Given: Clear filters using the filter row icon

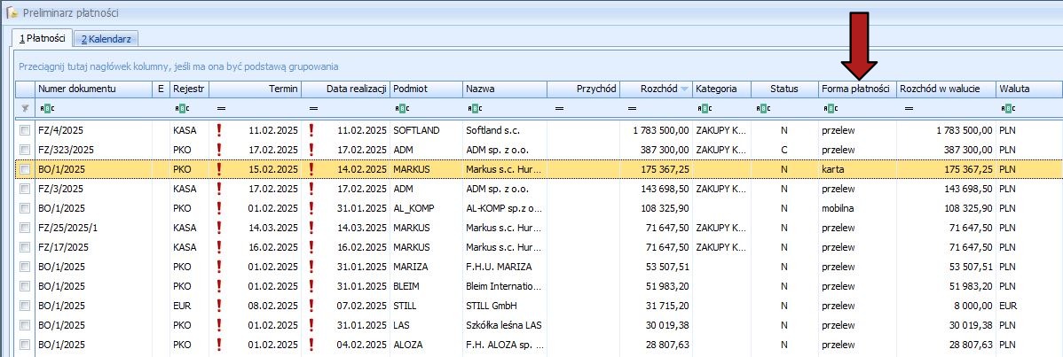Looking at the screenshot, I should 25,108.
